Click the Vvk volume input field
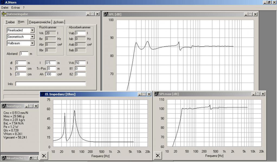 (80, 63)
